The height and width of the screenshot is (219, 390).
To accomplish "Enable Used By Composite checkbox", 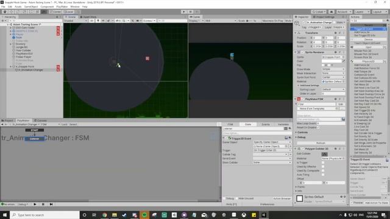I will click(323, 170).
